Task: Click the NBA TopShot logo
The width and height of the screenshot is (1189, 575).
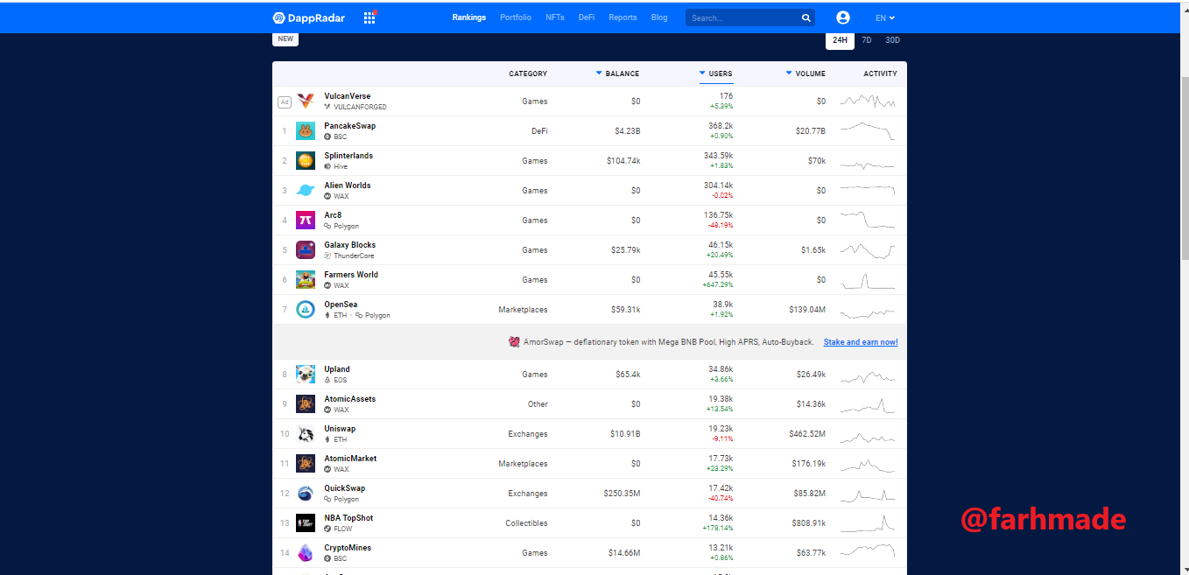Action: pyautogui.click(x=306, y=523)
